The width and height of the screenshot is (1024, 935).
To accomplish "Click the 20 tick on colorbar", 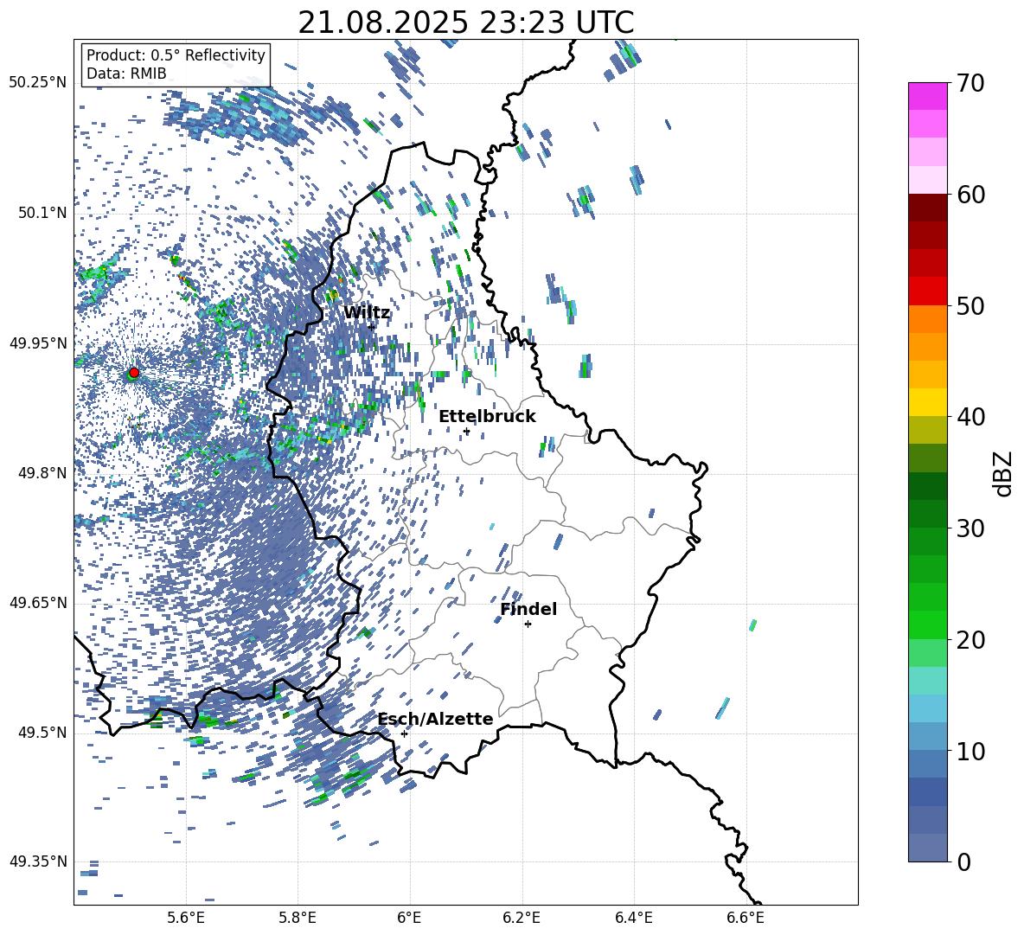I will (970, 640).
